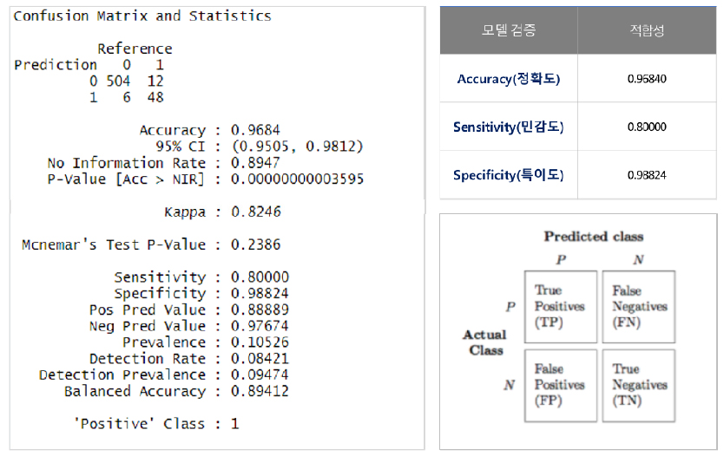Select the Sensitivity value 0.80000 in R output
724x456 pixels.
pyautogui.click(x=260, y=277)
